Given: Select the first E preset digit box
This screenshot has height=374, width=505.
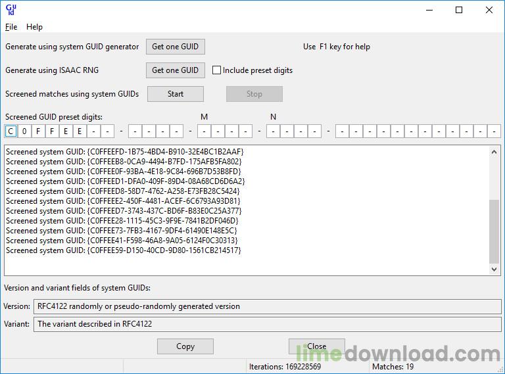Looking at the screenshot, I should point(66,131).
